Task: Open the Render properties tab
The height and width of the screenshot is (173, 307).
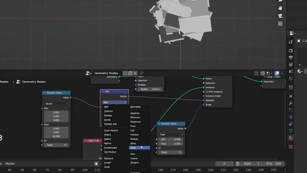Action: (291, 50)
